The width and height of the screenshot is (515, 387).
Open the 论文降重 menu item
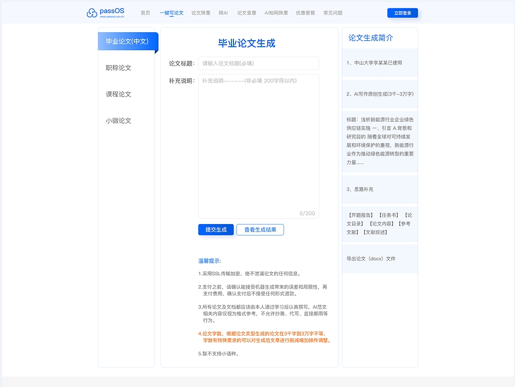point(201,13)
